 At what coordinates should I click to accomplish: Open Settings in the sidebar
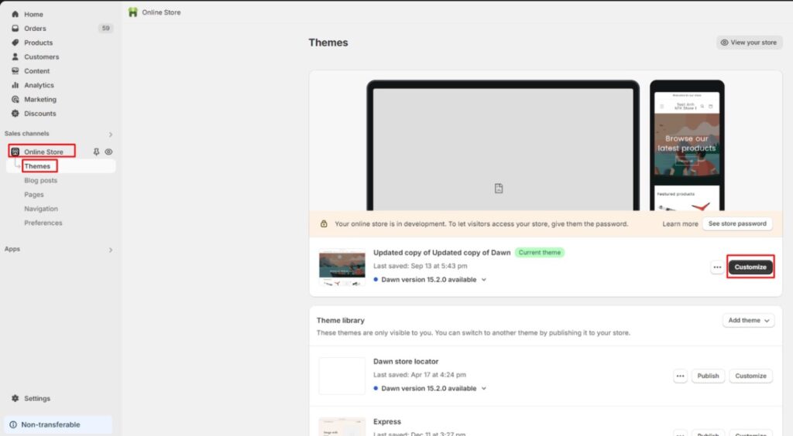point(37,398)
